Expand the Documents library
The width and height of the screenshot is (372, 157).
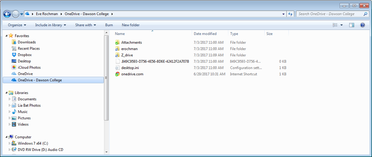pos(10,99)
